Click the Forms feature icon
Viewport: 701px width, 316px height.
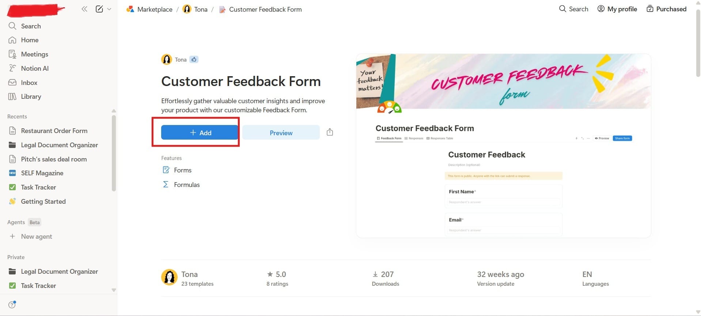166,170
